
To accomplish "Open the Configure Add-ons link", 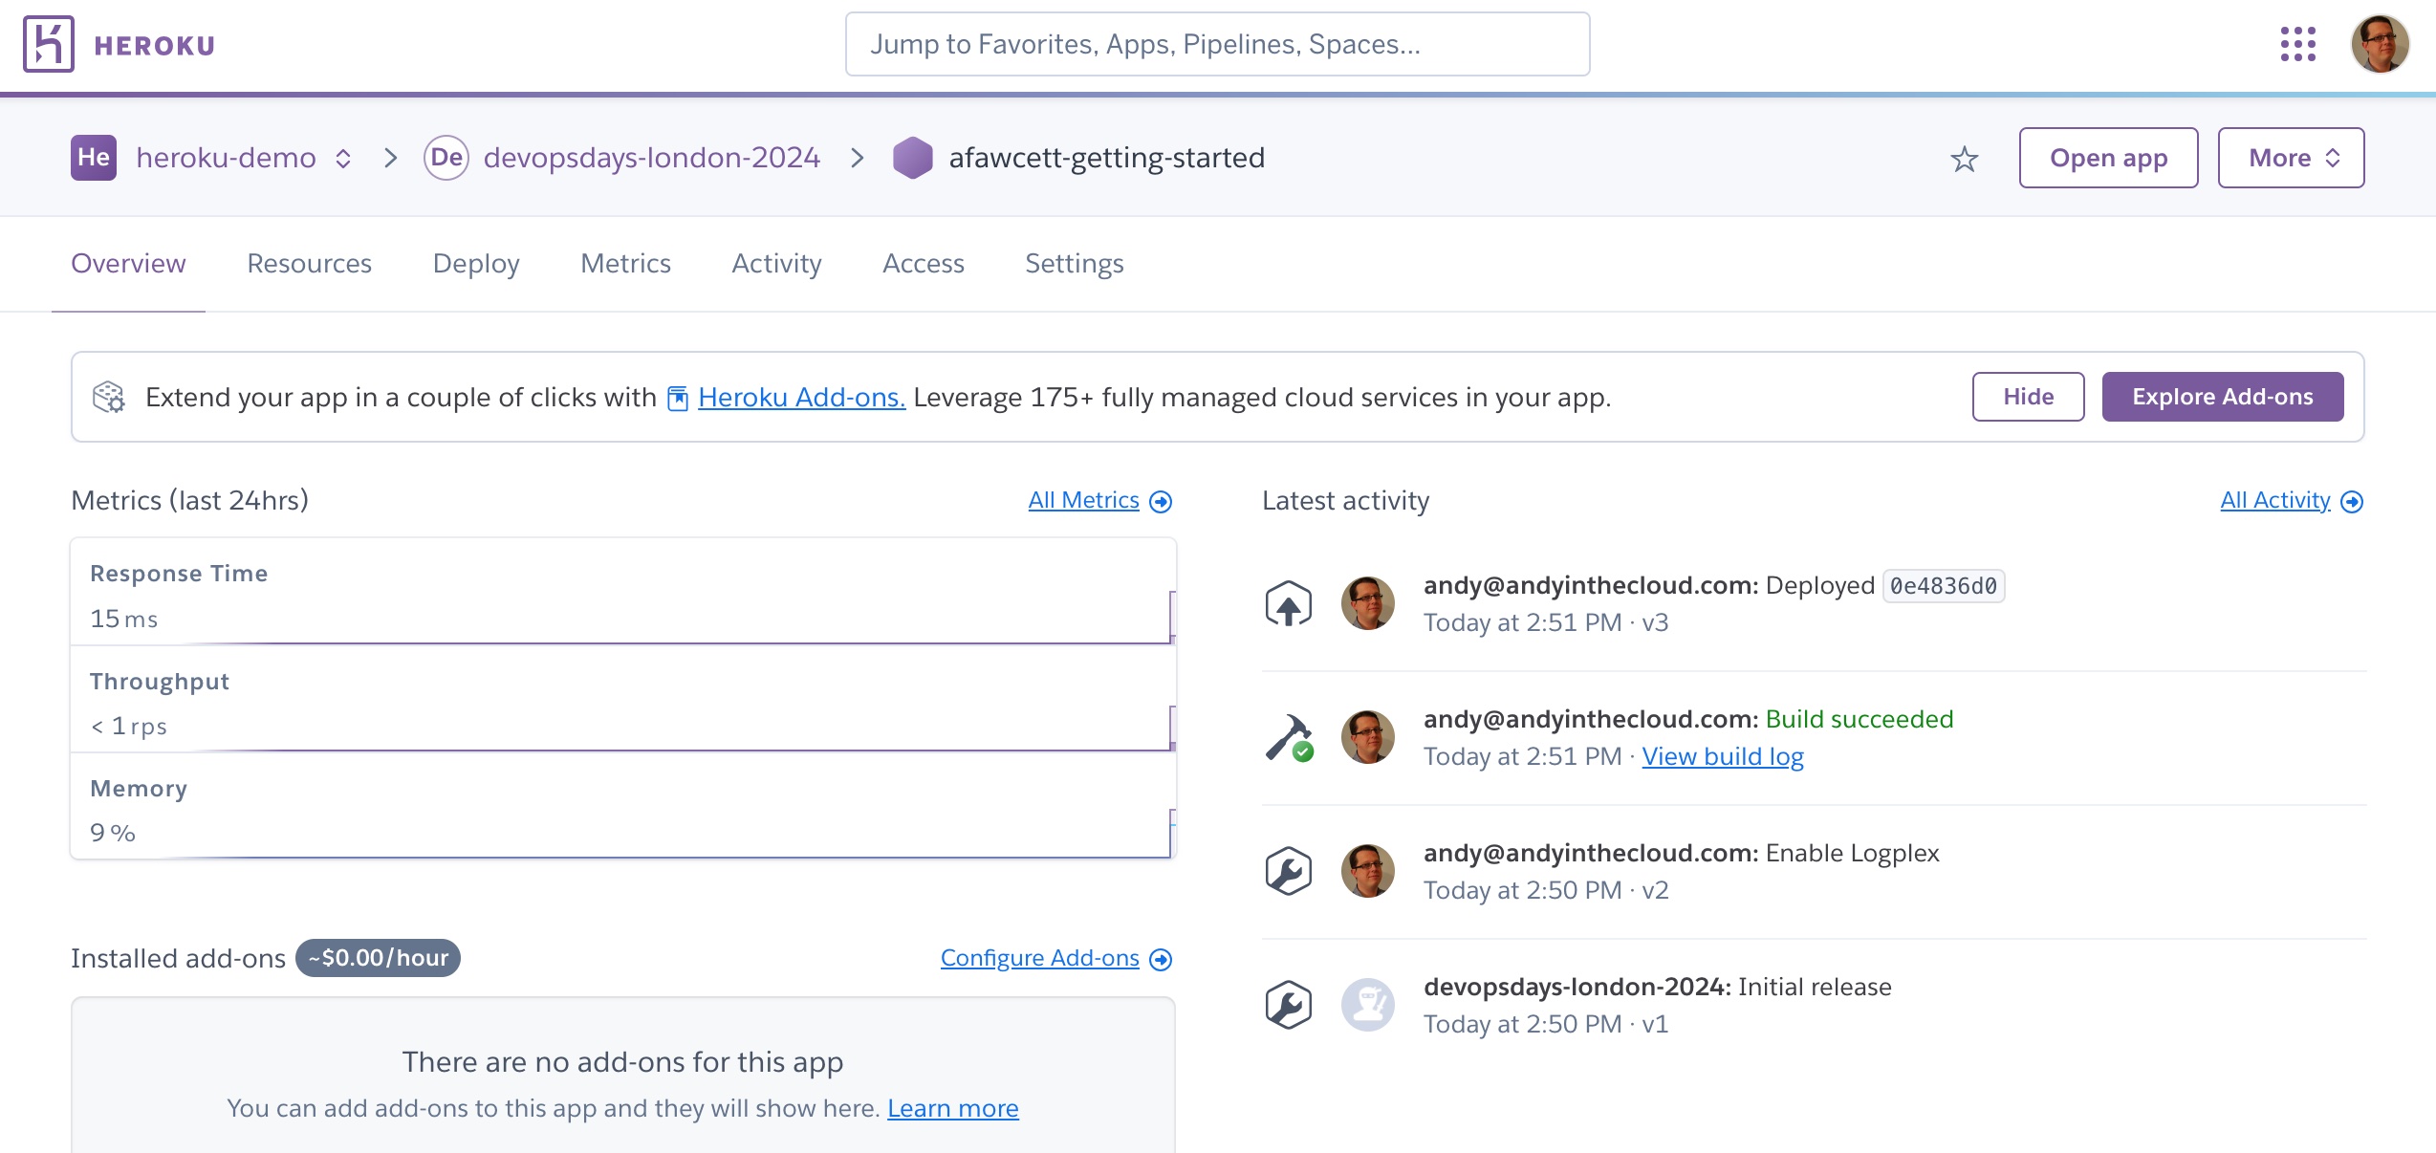I will [x=1039, y=958].
